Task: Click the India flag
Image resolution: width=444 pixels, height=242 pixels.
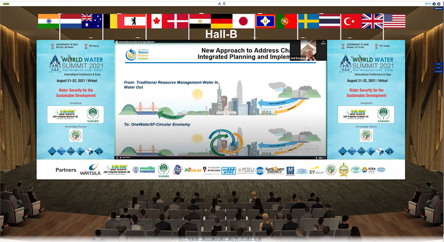Action: coord(49,21)
